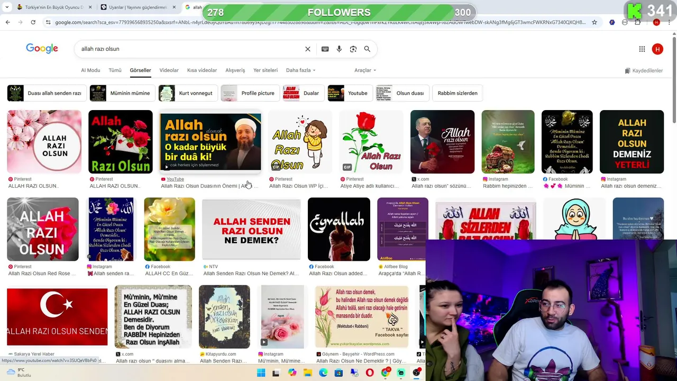677x381 pixels.
Task: Switch to the AI Modu tab
Action: click(x=90, y=70)
